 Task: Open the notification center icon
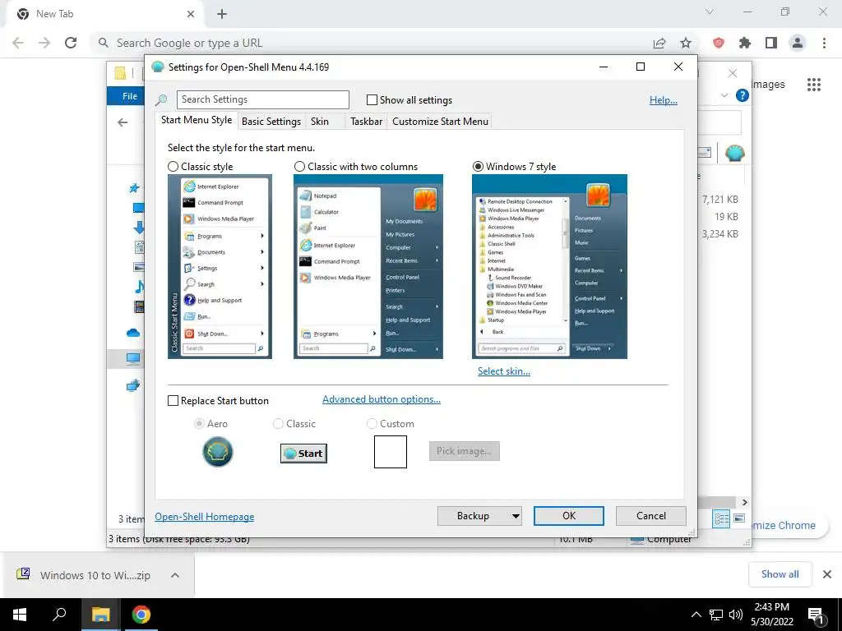point(817,615)
